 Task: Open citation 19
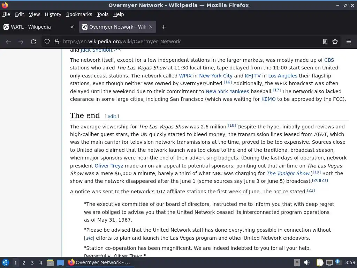coord(317,172)
